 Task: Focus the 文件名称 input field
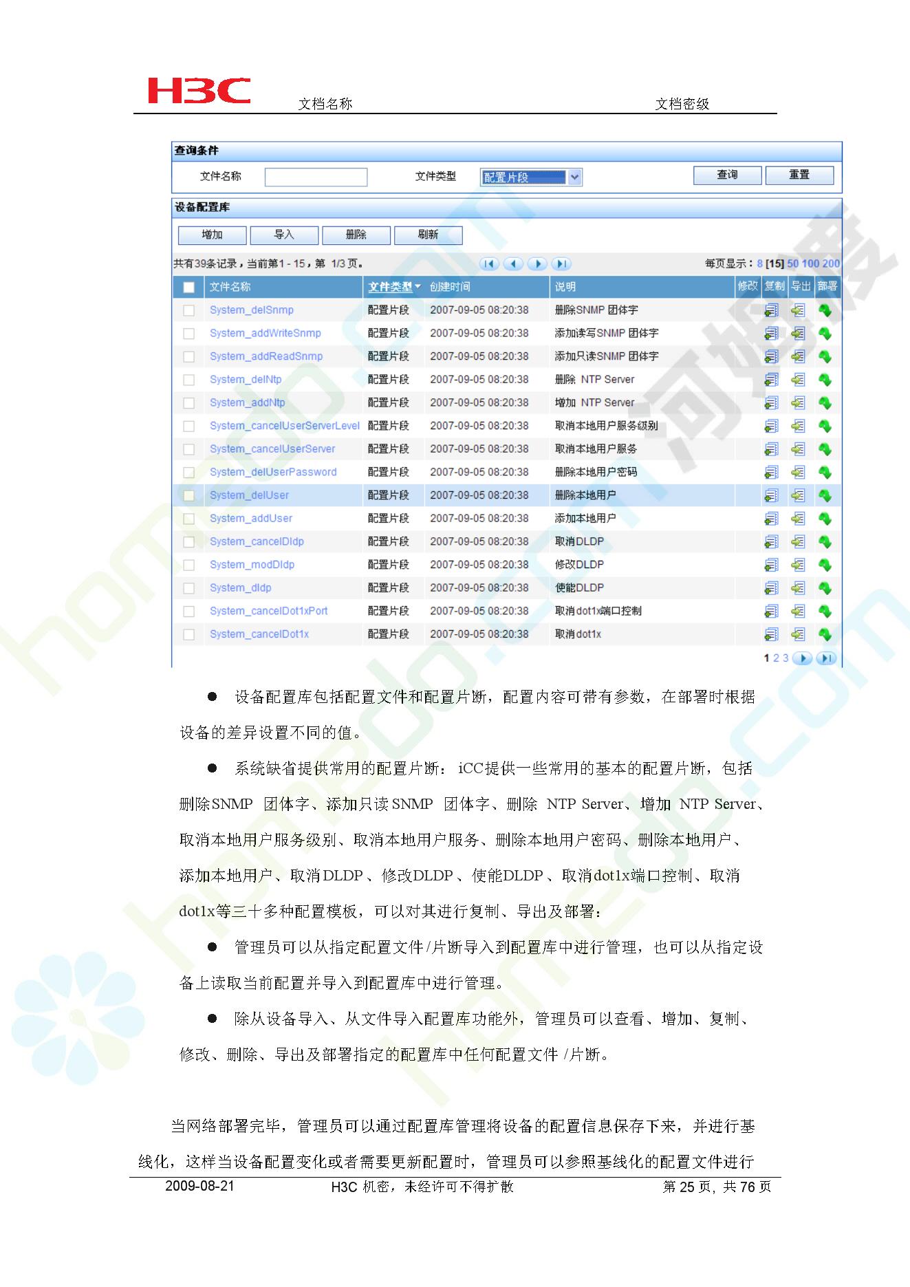point(316,177)
